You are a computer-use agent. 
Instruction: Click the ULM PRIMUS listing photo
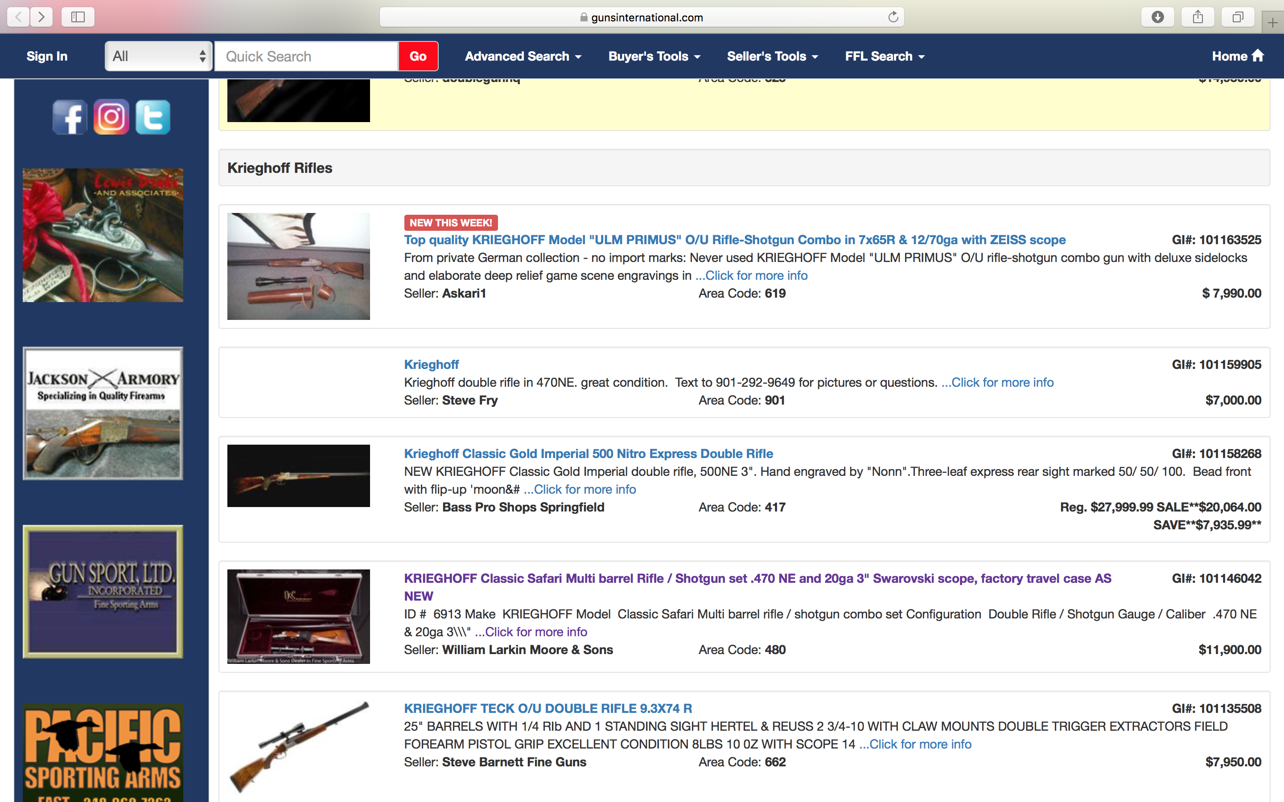299,266
